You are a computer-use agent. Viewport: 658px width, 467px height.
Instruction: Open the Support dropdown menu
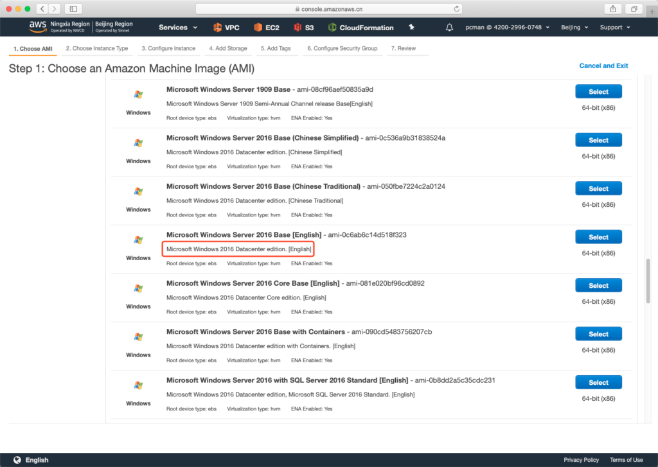[x=614, y=28]
